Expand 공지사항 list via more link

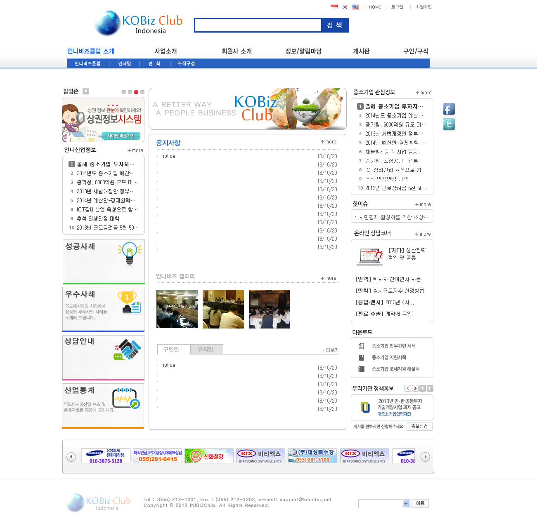(329, 142)
